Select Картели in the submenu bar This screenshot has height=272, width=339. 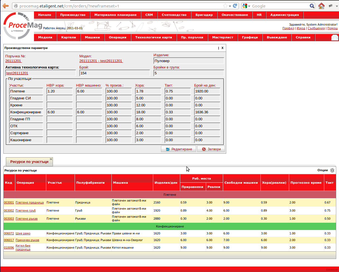pyautogui.click(x=69, y=37)
